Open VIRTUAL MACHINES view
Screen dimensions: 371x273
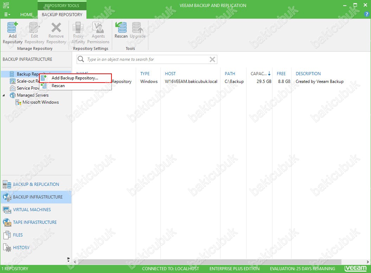coord(36,210)
